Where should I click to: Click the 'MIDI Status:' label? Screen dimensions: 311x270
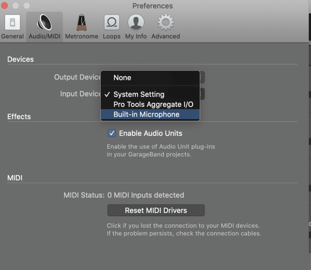click(x=84, y=195)
